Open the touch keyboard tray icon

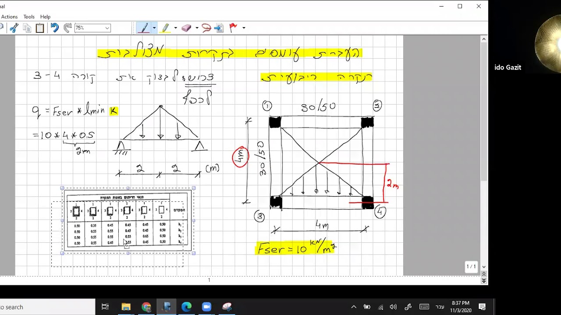(424, 307)
